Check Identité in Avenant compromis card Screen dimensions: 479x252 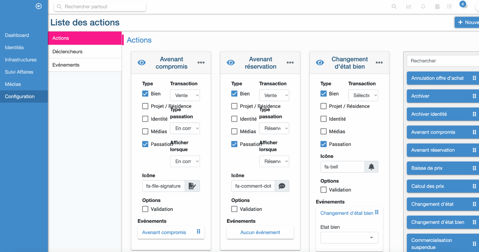[x=145, y=119]
